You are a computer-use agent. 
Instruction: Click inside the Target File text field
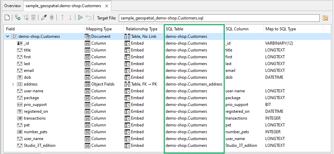(218, 18)
